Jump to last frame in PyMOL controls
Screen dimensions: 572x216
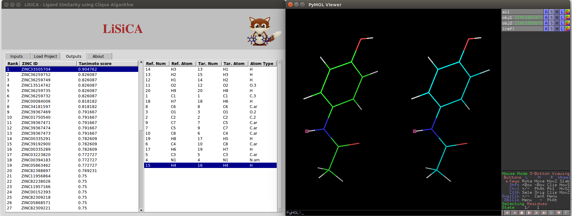[544, 213]
